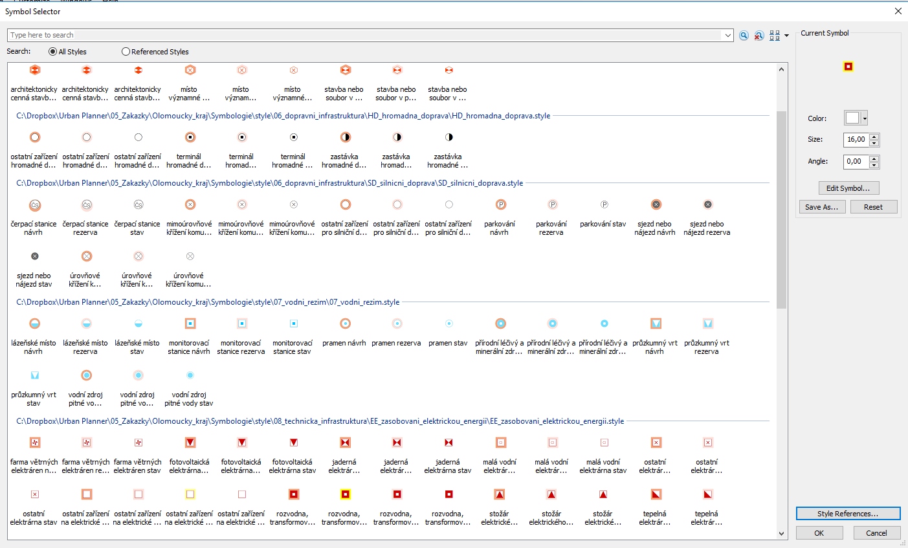Click the Size value field 16,00
The image size is (908, 548).
pos(856,139)
